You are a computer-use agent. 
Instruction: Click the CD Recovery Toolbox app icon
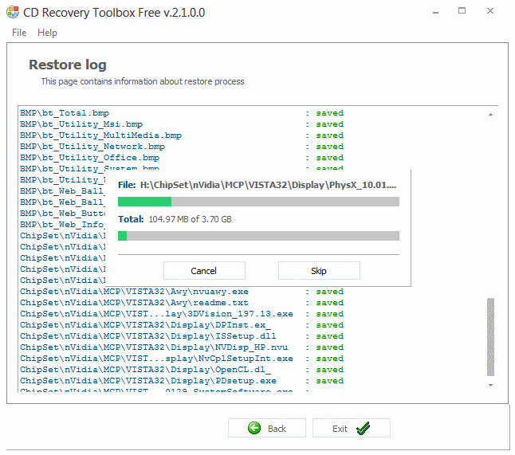[13, 12]
